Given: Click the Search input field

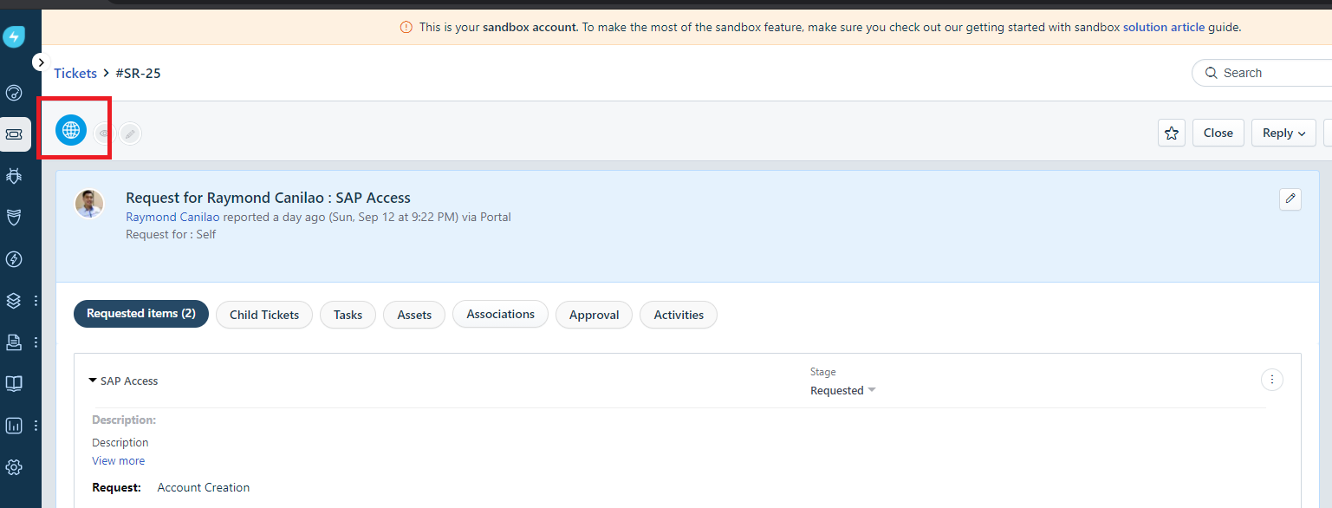Looking at the screenshot, I should click(1262, 73).
